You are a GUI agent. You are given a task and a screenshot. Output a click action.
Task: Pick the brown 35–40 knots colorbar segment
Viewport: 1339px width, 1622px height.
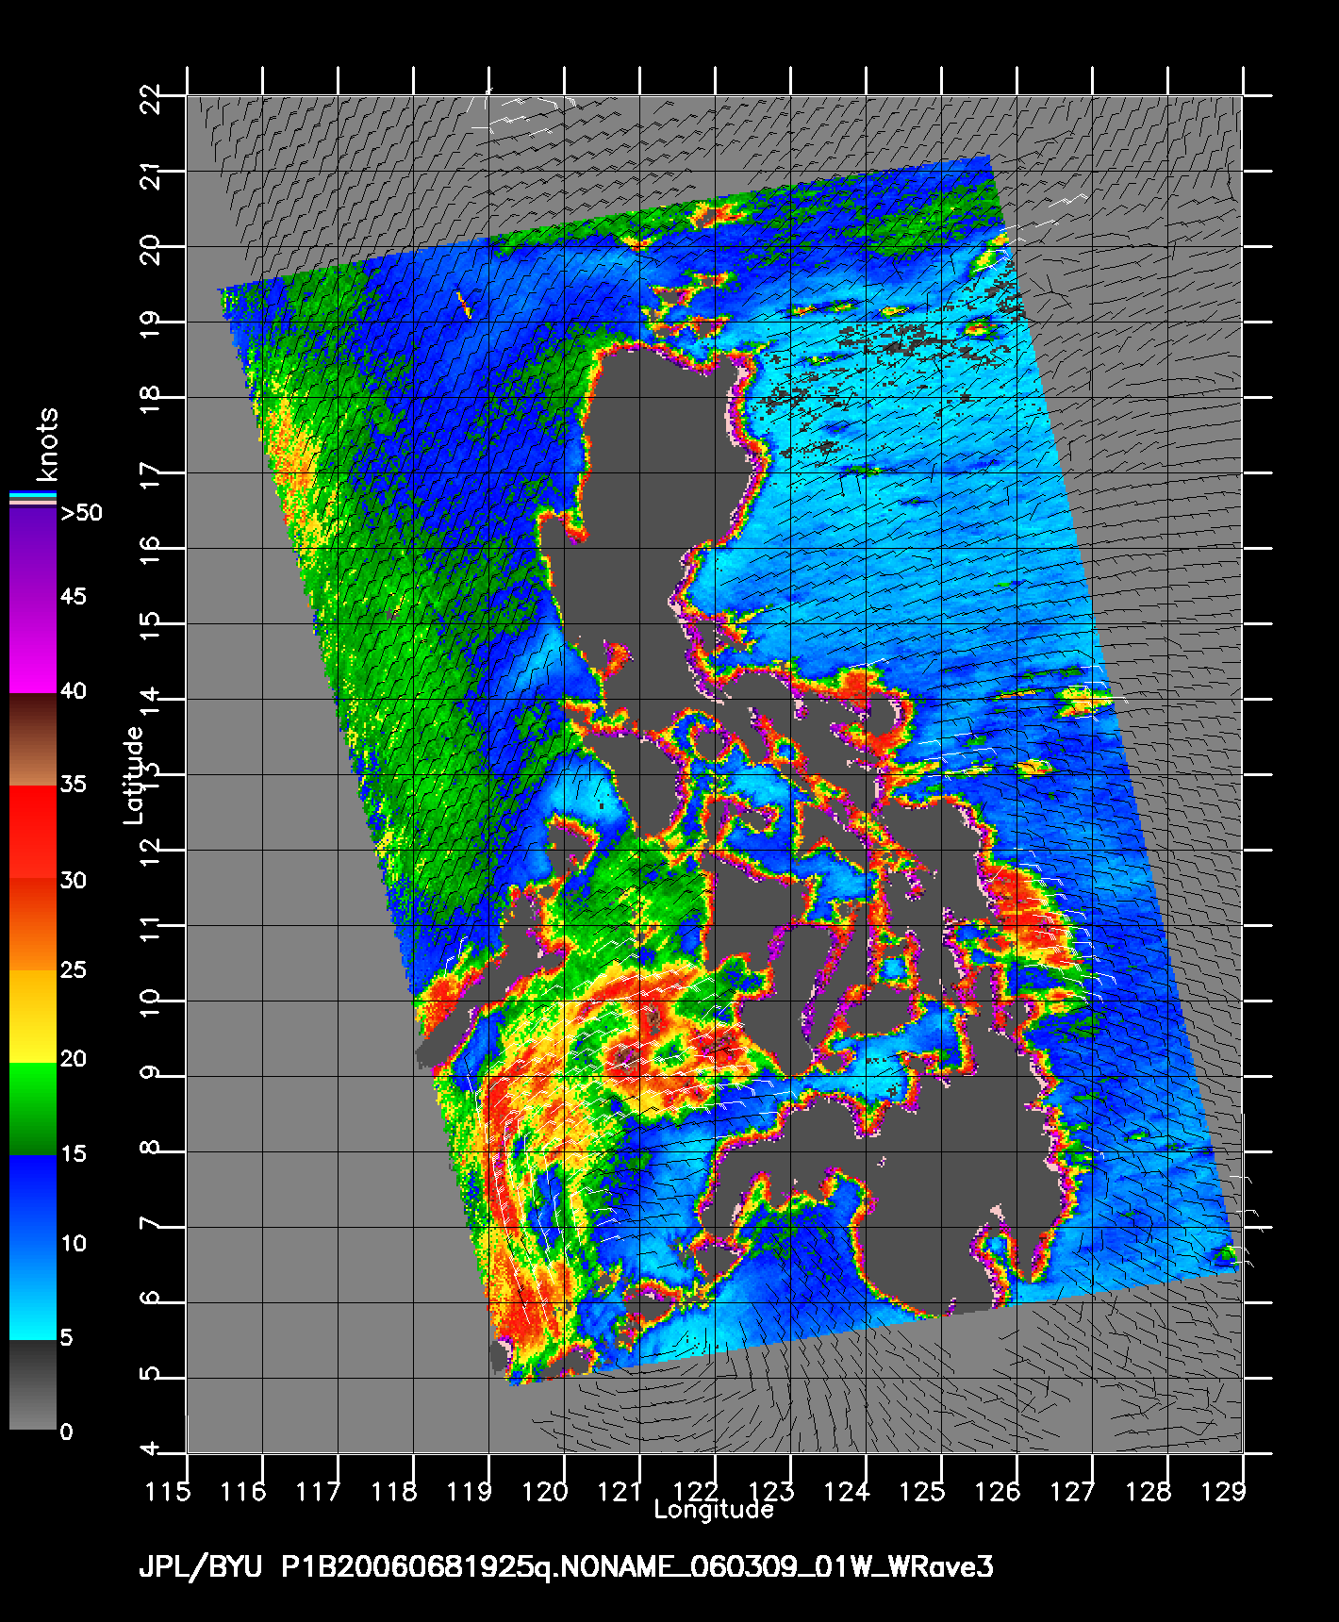click(x=32, y=741)
